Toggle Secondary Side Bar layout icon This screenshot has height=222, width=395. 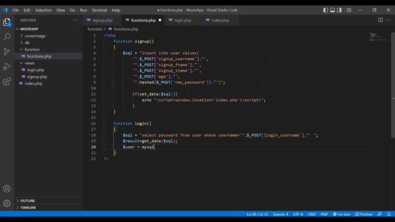point(339,10)
